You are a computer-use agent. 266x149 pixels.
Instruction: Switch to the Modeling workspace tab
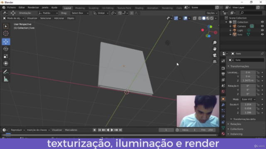80,8
